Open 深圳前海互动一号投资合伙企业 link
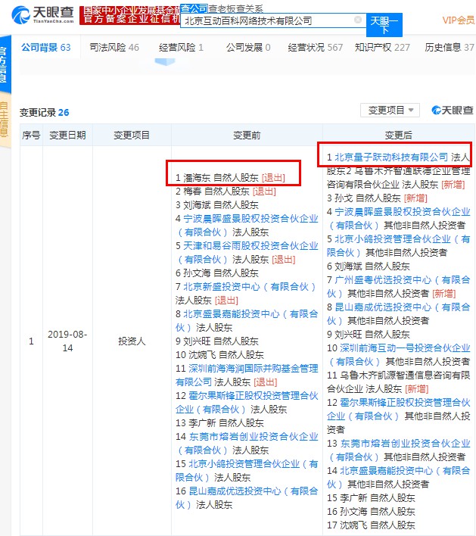476x536 pixels. (398, 355)
